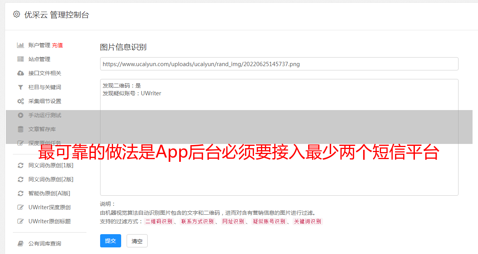Click the 二维码识别 tag
478x254 pixels.
pos(159,221)
